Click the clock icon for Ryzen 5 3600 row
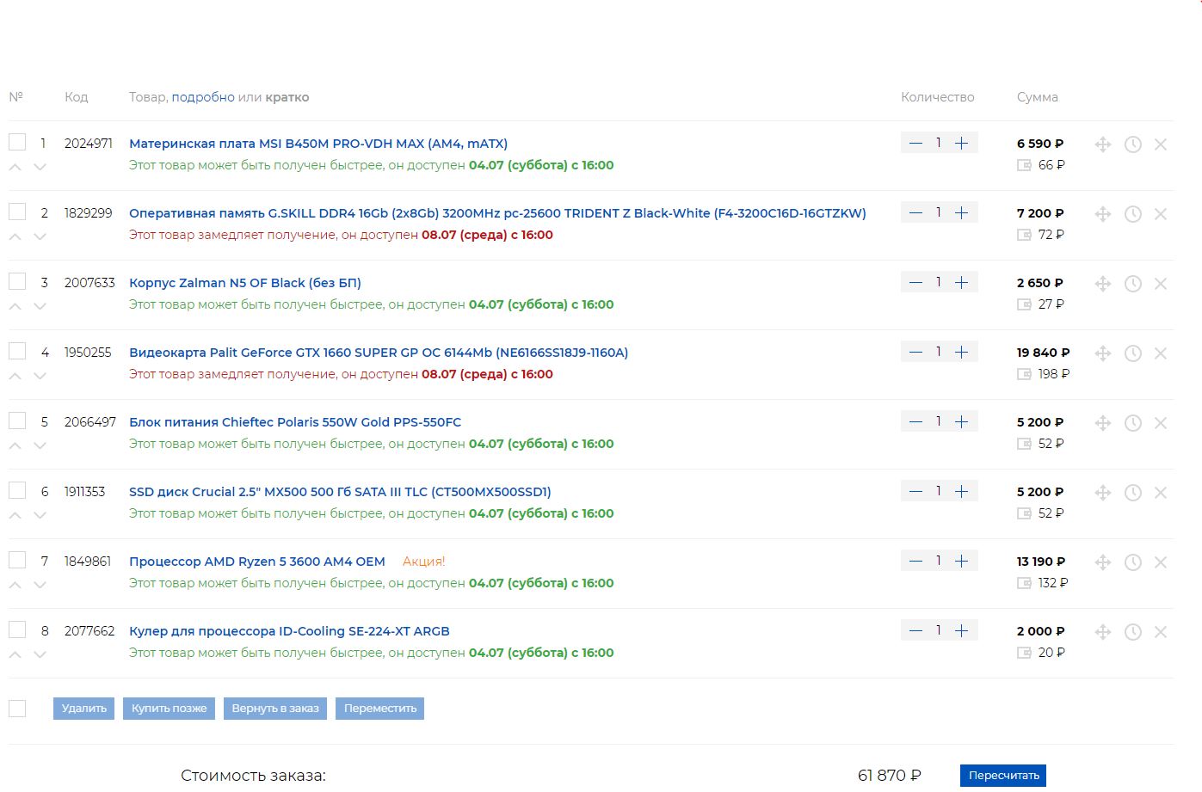Image resolution: width=1202 pixels, height=792 pixels. tap(1133, 562)
